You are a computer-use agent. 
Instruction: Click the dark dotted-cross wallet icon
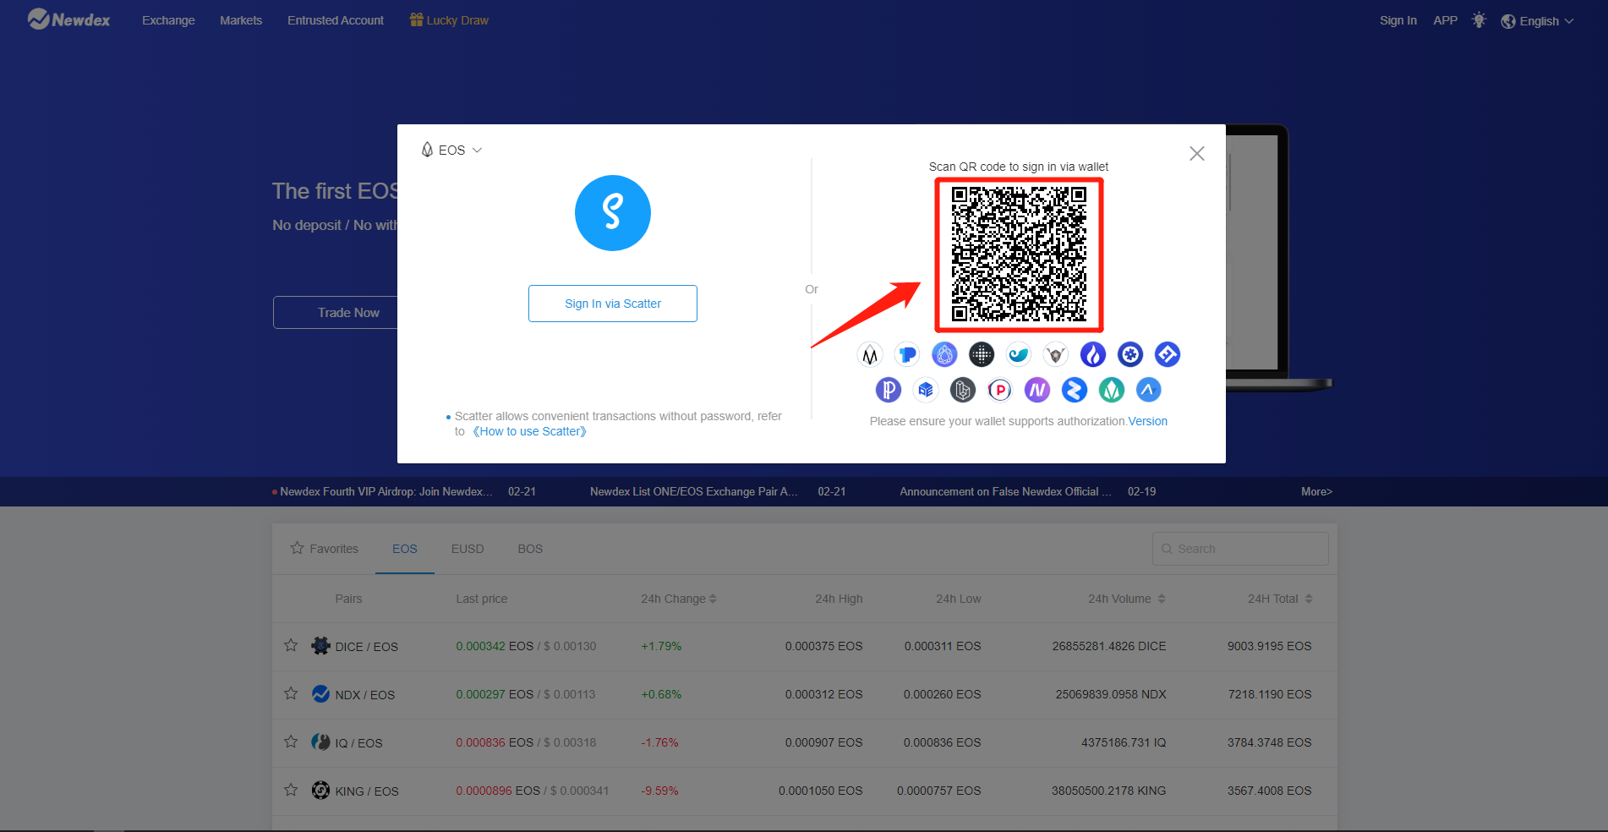tap(982, 354)
